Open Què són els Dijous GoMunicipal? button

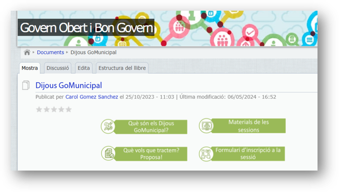click(x=144, y=127)
